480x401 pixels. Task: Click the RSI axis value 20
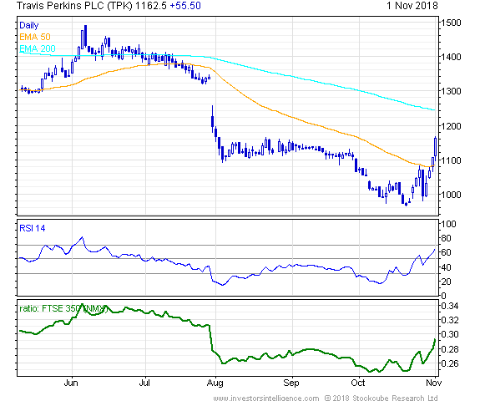click(x=446, y=282)
